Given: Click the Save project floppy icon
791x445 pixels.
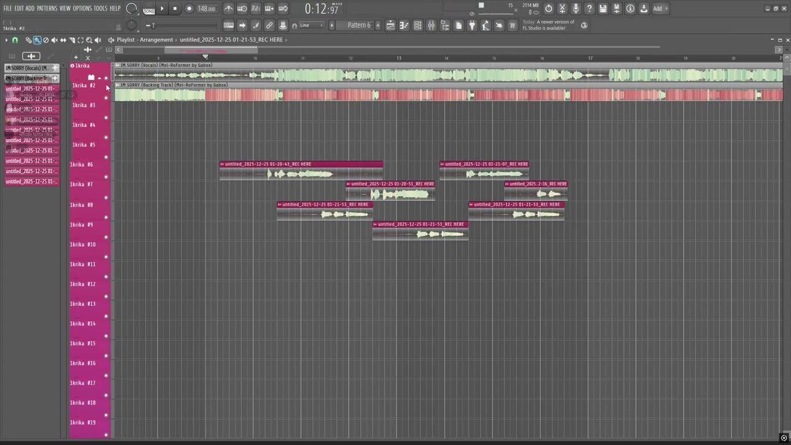Looking at the screenshot, I should pyautogui.click(x=603, y=9).
